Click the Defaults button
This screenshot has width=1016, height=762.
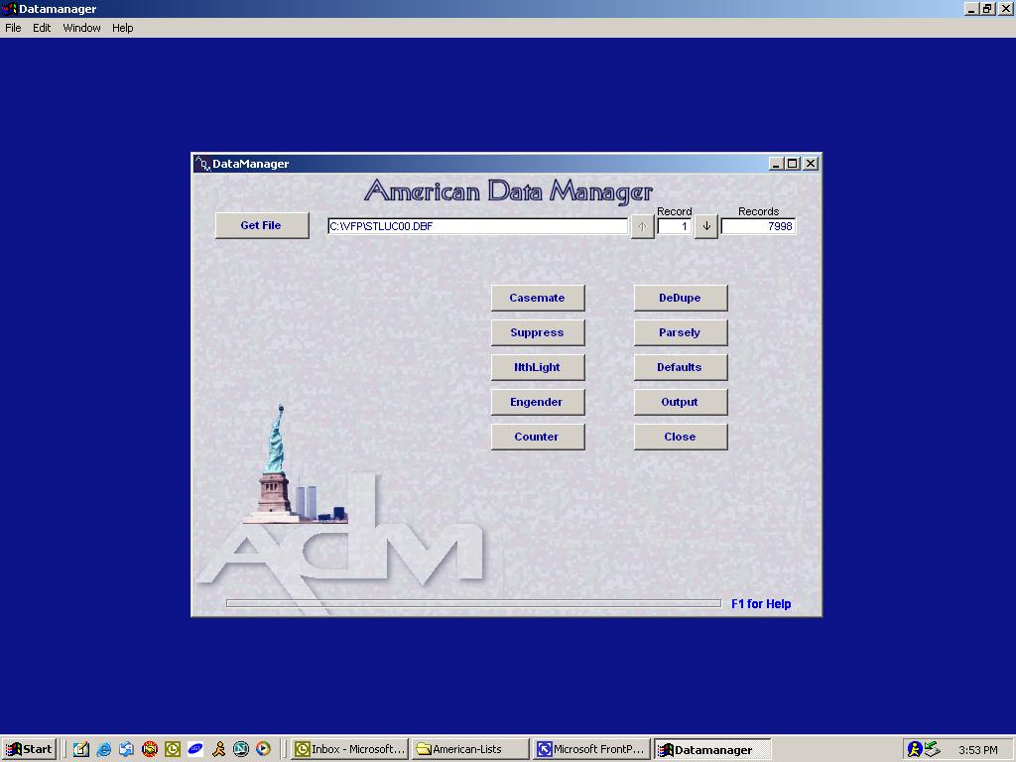pyautogui.click(x=681, y=367)
